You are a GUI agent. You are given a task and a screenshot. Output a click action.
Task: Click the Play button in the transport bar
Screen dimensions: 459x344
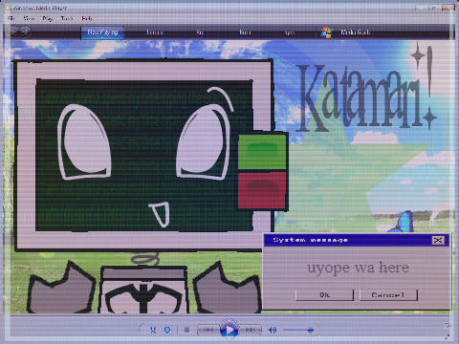(x=229, y=330)
